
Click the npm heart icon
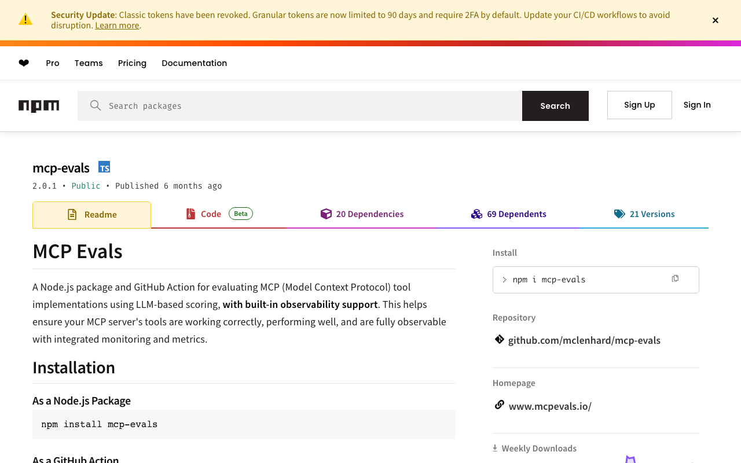click(24, 63)
